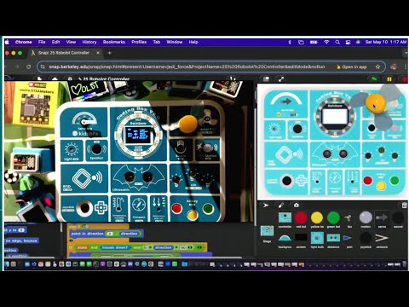
Task: Click the green LED on the stage controller
Action: [395, 180]
